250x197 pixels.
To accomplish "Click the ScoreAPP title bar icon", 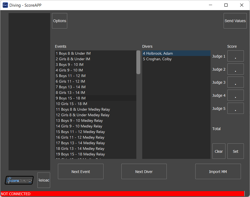I will click(5, 5).
